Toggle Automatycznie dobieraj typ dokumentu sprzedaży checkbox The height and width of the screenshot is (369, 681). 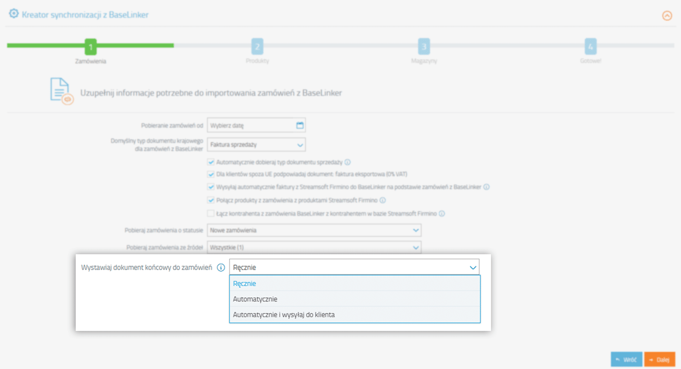[x=211, y=162]
